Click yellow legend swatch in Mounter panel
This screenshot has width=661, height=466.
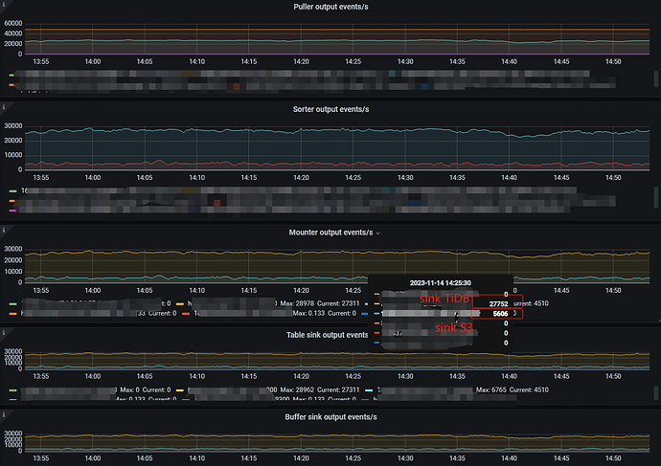179,303
